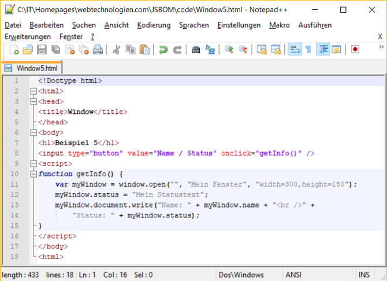Copy selection using the Copy icon
The image size is (387, 281).
coord(131,50)
